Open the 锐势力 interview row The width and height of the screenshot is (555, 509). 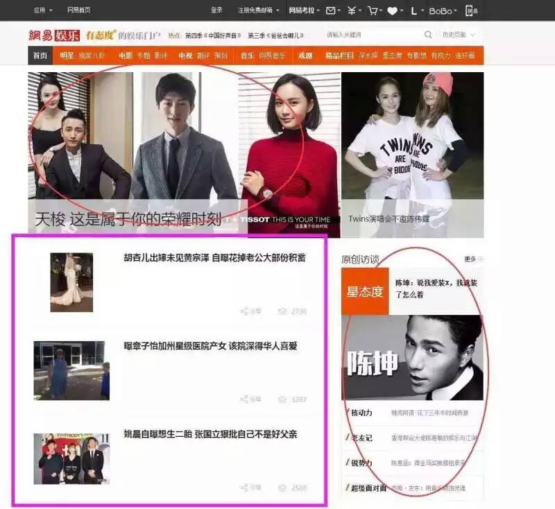click(412, 463)
